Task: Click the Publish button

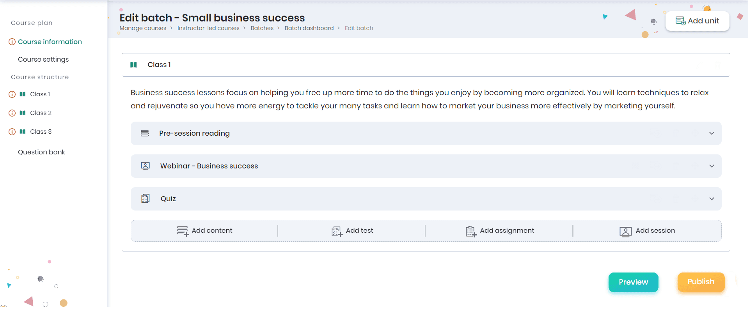Action: coord(701,282)
